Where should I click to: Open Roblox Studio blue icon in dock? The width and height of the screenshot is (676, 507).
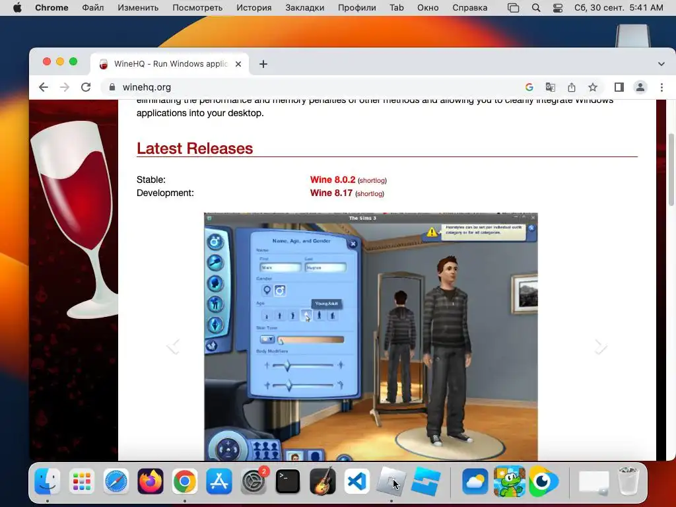(426, 481)
